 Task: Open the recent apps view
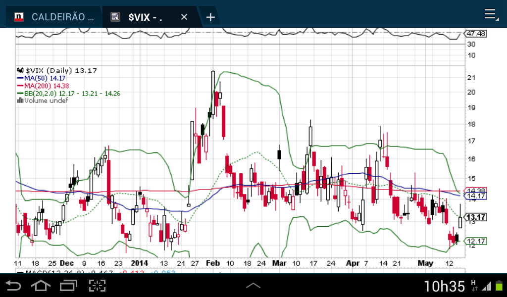pyautogui.click(x=69, y=286)
